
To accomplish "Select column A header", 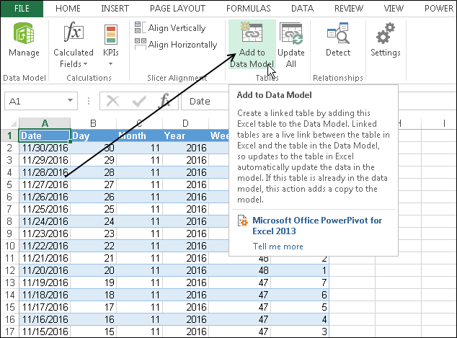I will [45, 123].
